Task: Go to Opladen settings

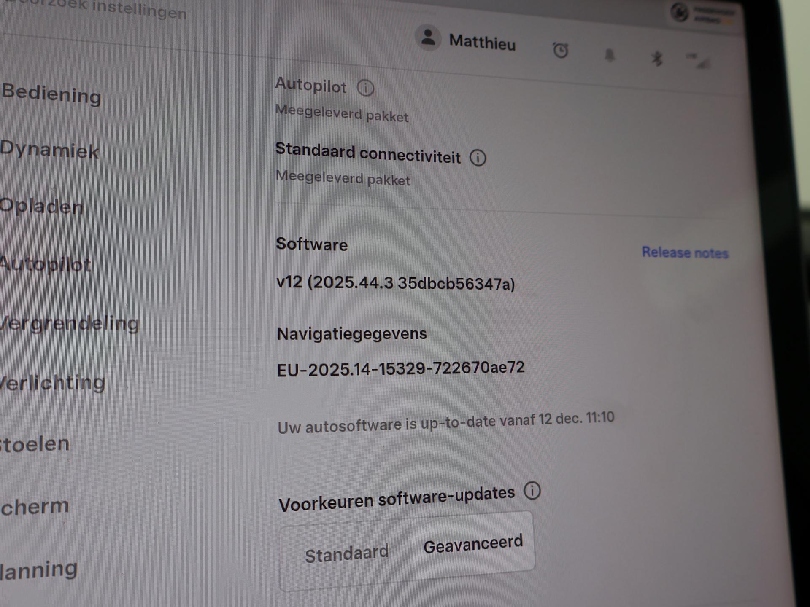Action: click(41, 207)
